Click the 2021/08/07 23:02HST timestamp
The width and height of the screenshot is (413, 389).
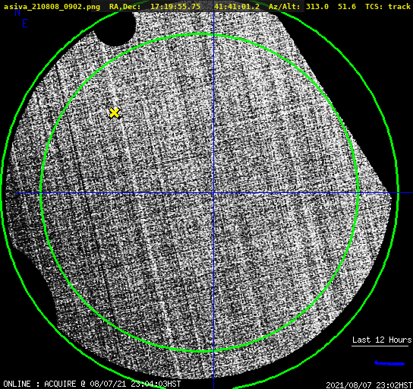[369, 385]
